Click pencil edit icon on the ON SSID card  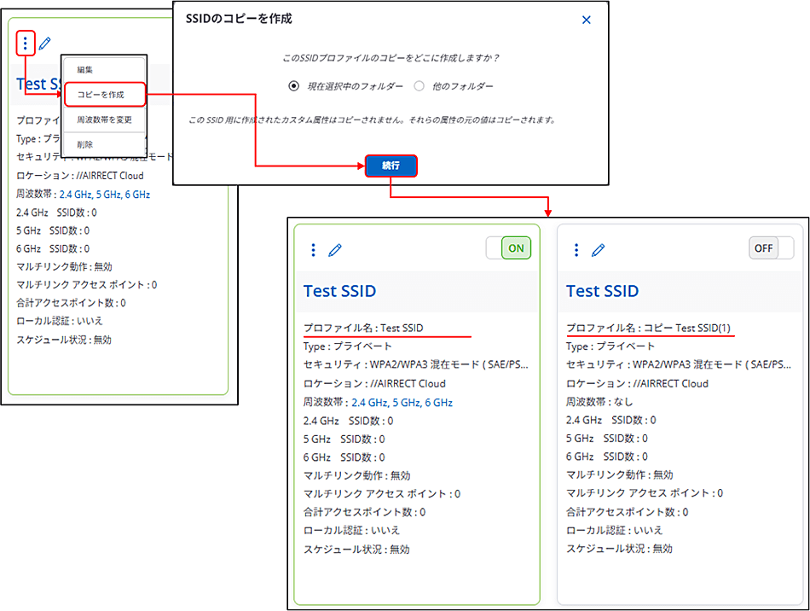pyautogui.click(x=335, y=249)
